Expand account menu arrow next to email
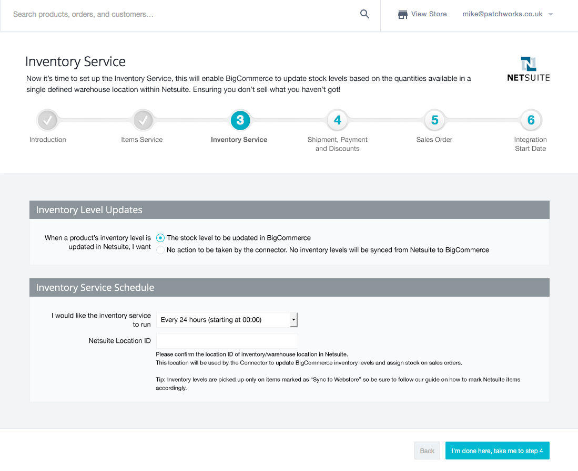This screenshot has width=578, height=471. (x=551, y=14)
